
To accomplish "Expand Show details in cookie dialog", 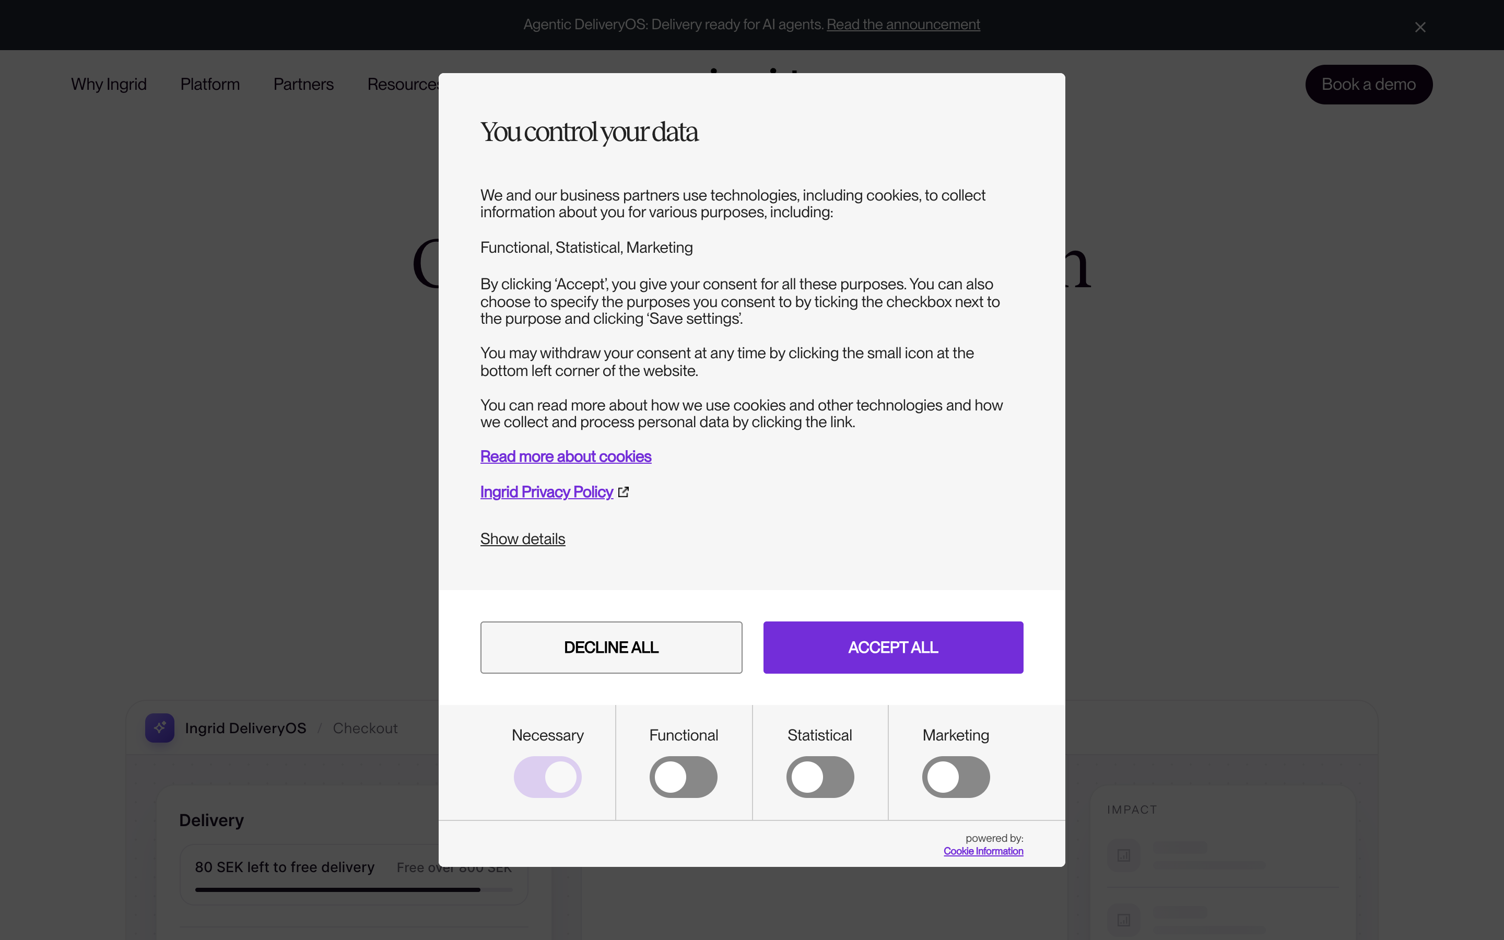I will coord(523,538).
